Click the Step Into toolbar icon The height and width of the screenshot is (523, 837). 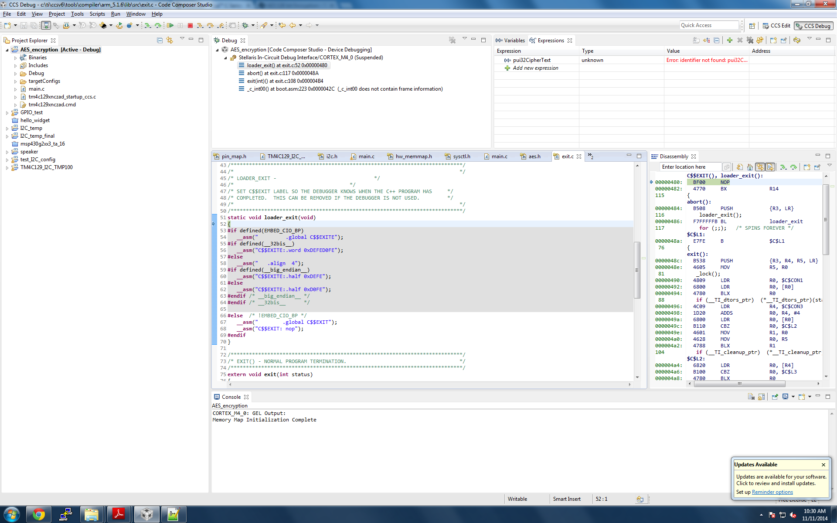click(200, 26)
